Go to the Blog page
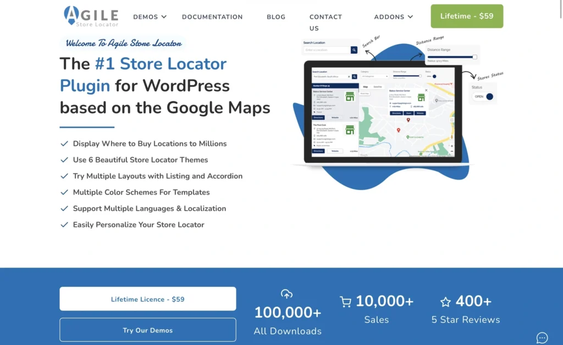 click(x=276, y=17)
